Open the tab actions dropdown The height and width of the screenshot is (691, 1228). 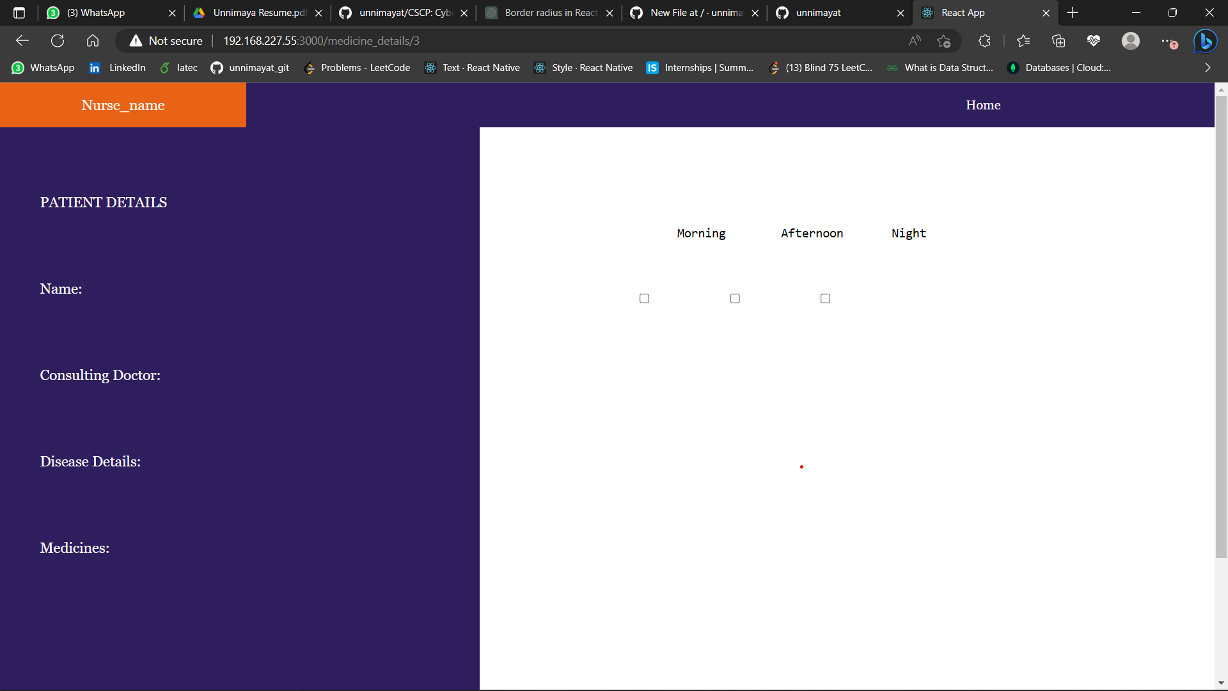click(x=19, y=12)
